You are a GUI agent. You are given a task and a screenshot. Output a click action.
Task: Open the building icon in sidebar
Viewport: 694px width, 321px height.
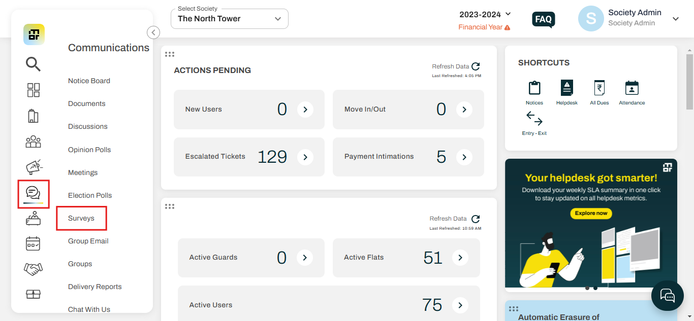tap(33, 116)
